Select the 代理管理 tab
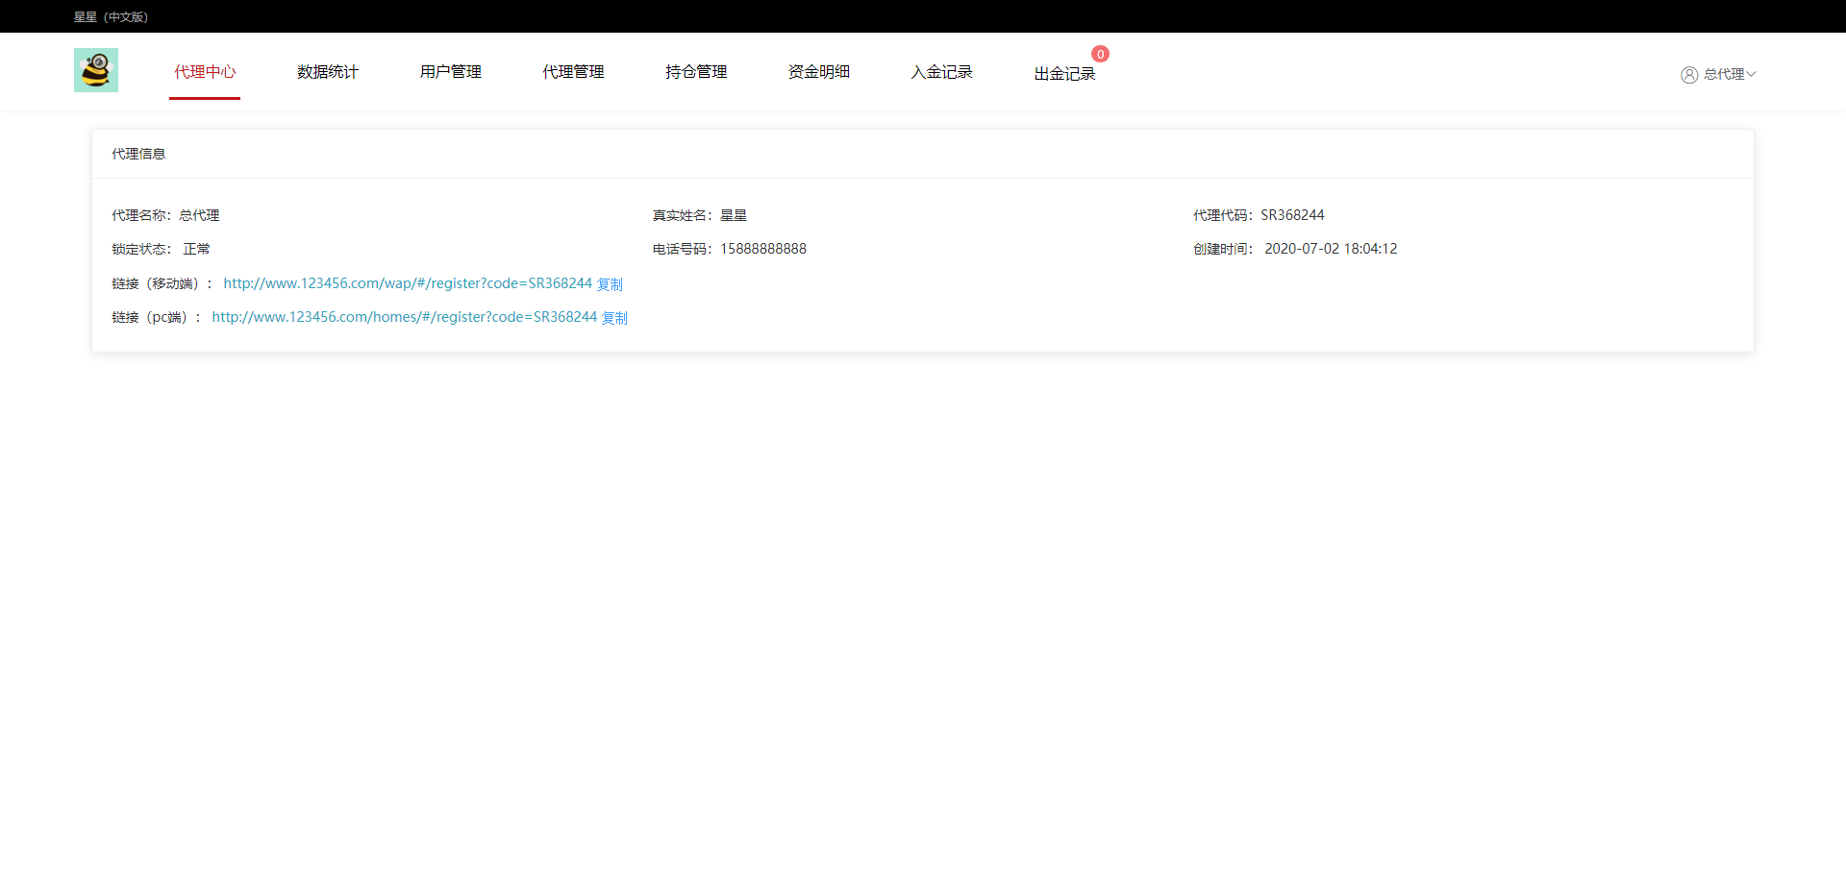This screenshot has width=1846, height=879. (572, 71)
